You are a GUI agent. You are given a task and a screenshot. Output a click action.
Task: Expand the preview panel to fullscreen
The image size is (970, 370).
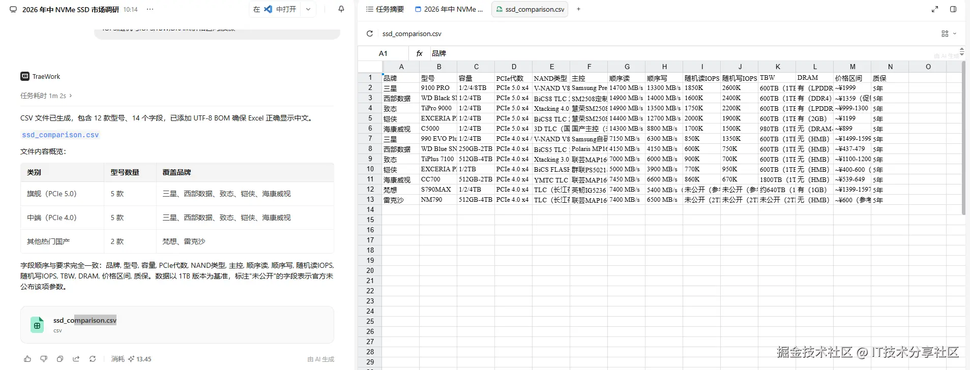pyautogui.click(x=935, y=9)
